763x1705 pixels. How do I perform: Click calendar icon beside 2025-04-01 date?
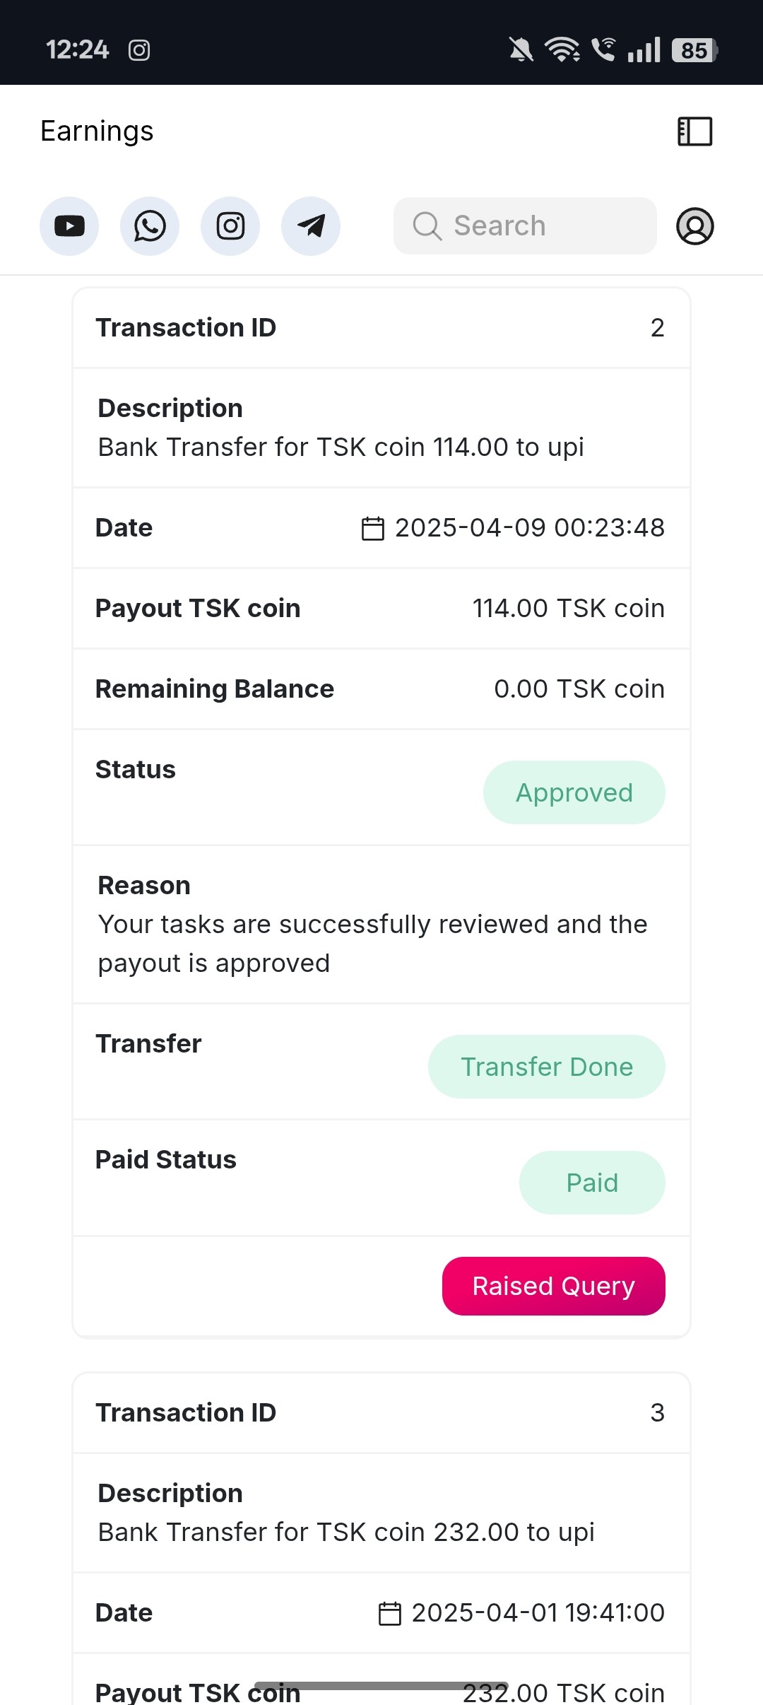tap(390, 1613)
